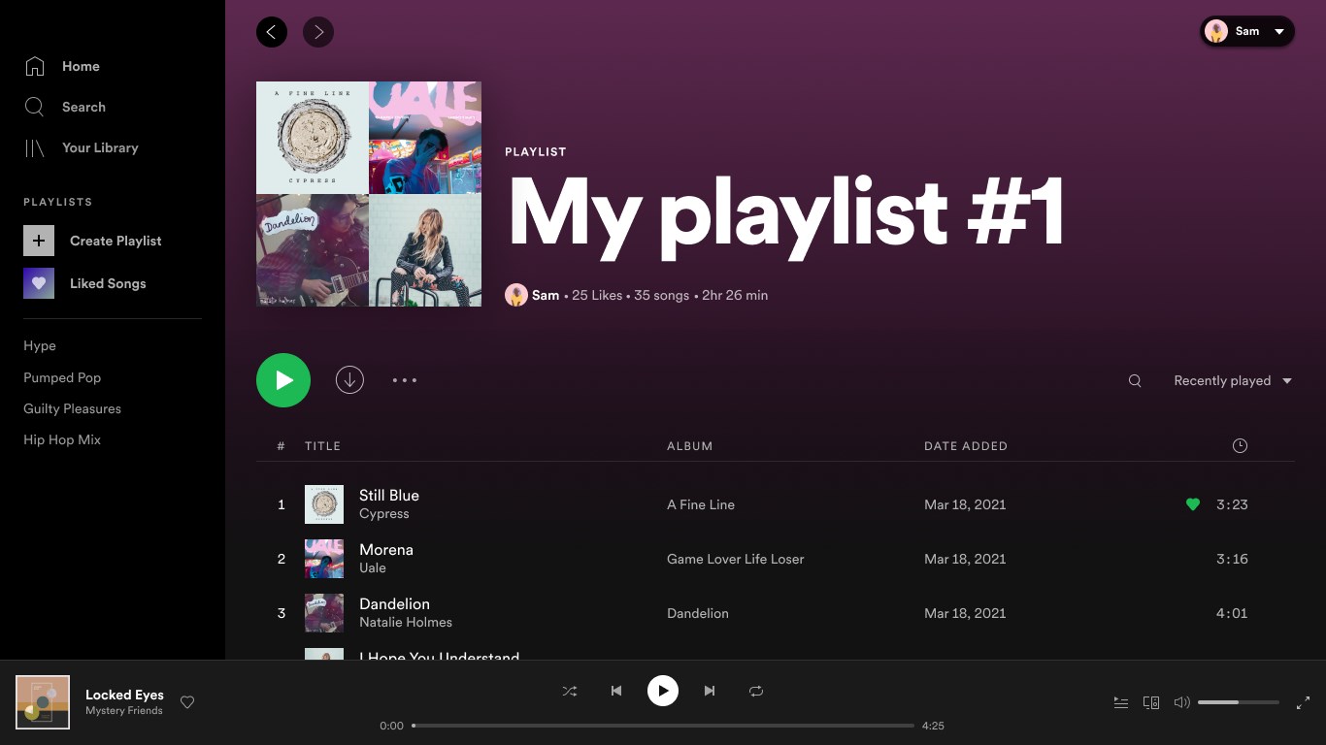This screenshot has width=1326, height=745.
Task: Switch to the Hip Hop Mix playlist
Action: pos(62,439)
